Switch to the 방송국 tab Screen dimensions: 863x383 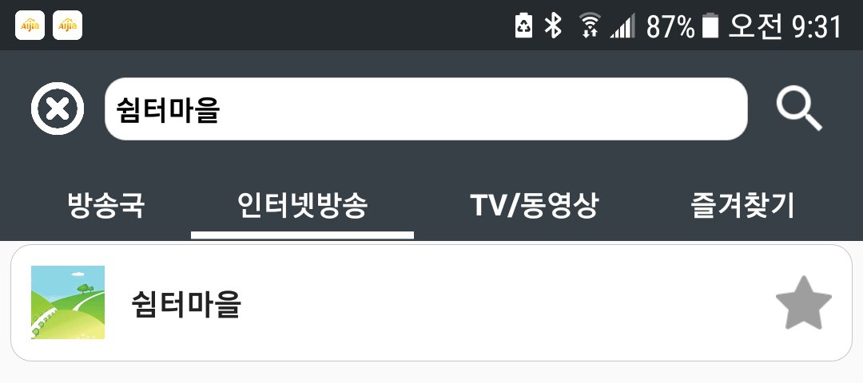(x=106, y=206)
